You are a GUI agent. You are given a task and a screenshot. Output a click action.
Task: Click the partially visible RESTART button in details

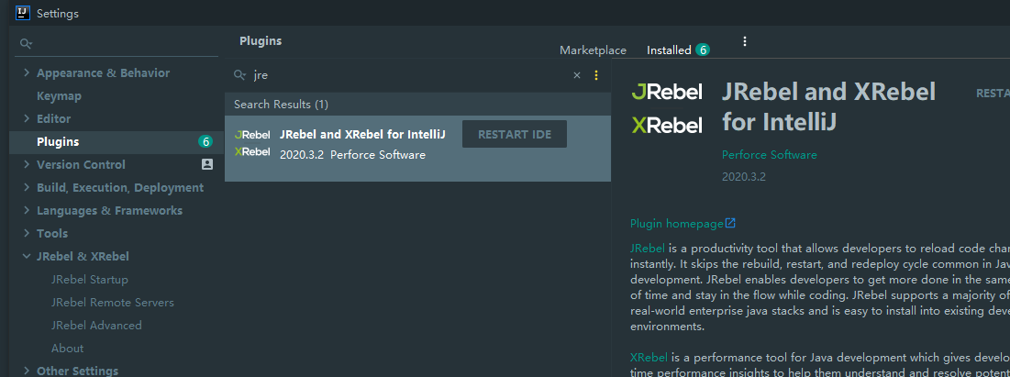point(993,94)
